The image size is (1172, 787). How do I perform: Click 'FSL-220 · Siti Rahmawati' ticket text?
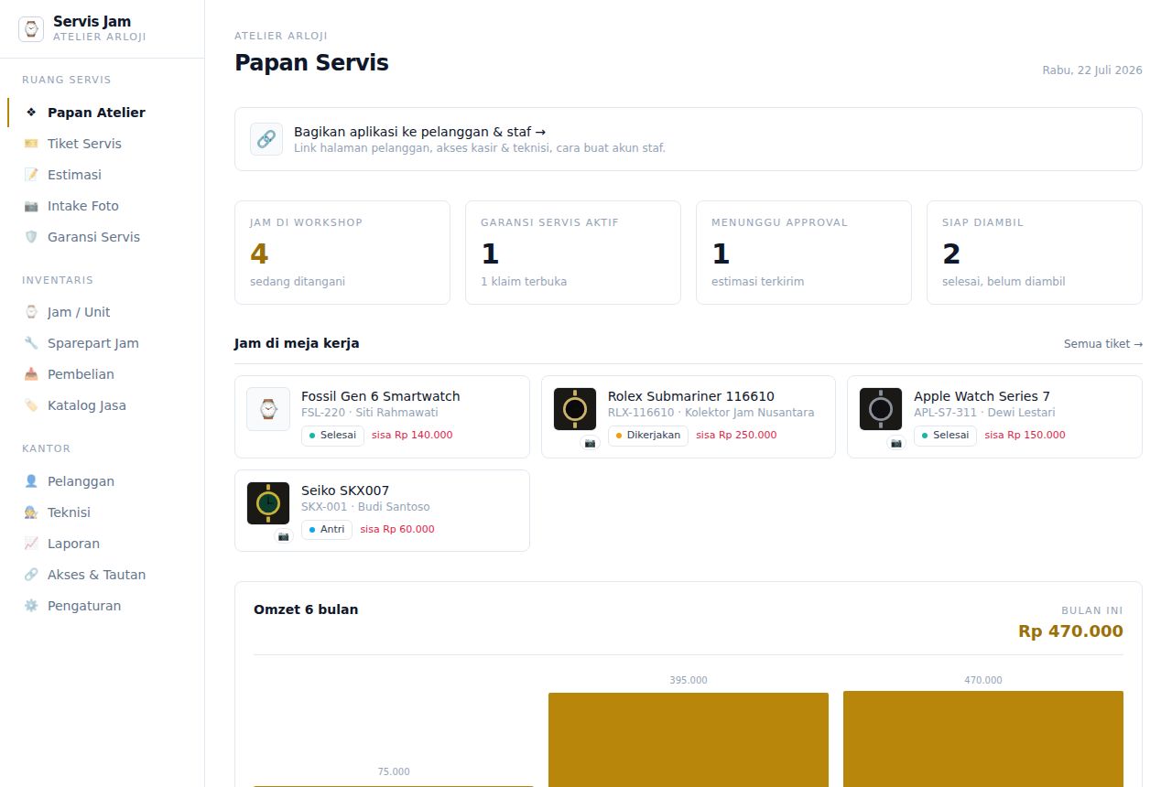click(x=370, y=413)
